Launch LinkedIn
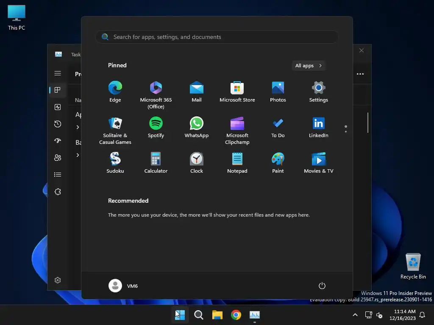The image size is (434, 325). point(319,127)
